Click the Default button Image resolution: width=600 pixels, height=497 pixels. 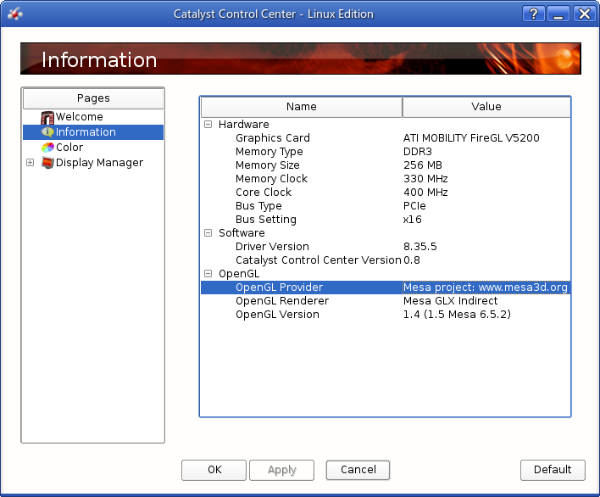(553, 470)
